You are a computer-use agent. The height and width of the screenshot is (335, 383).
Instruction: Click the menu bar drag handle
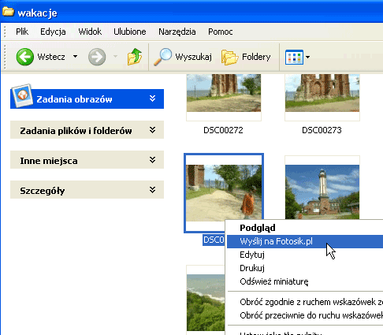(5, 32)
